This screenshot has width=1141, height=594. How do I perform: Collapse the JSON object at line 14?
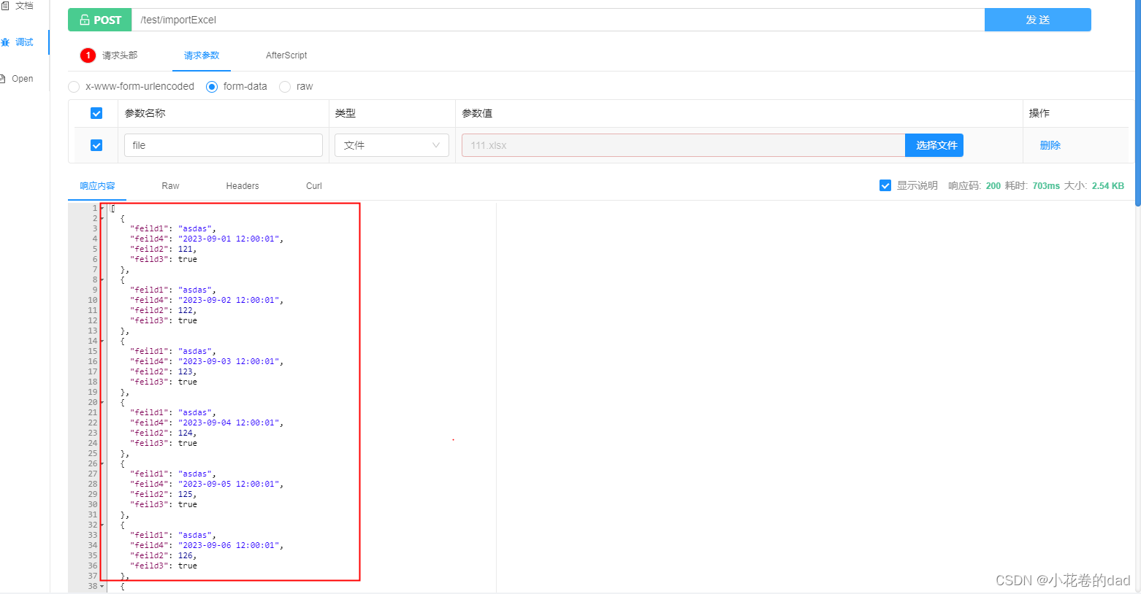(x=102, y=342)
